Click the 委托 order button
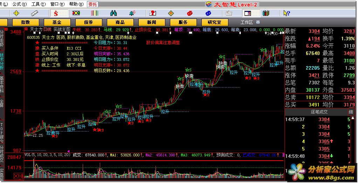The width and height of the screenshot is (358, 183). pyautogui.click(x=92, y=4)
